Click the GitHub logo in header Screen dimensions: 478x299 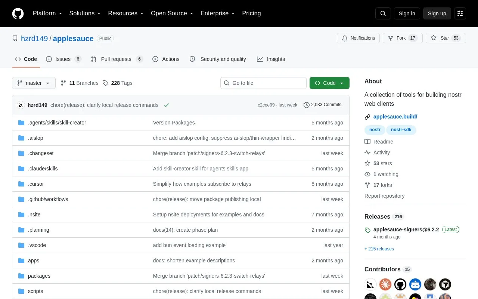click(x=18, y=13)
